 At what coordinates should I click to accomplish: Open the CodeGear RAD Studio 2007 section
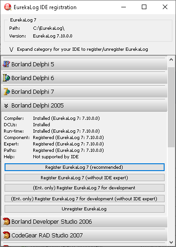(x=84, y=235)
